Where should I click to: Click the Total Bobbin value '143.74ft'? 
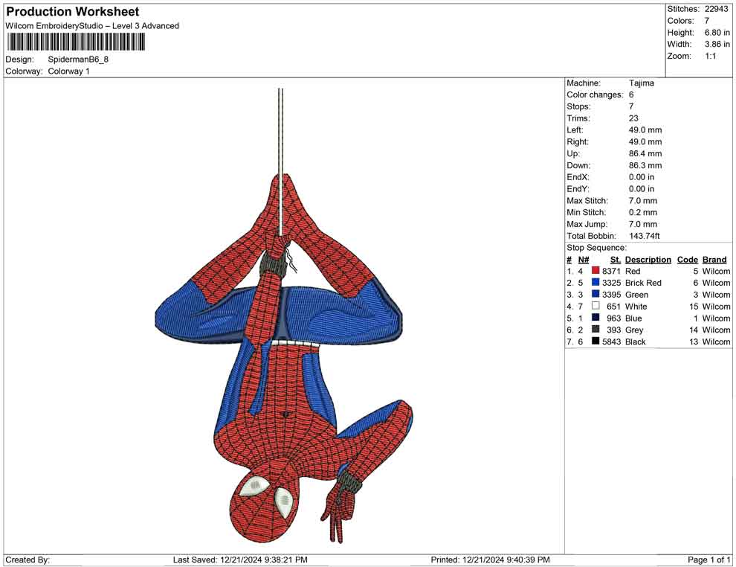coord(645,236)
